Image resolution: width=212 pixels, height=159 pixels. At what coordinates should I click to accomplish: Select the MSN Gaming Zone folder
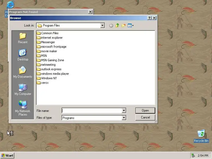[x=50, y=60]
